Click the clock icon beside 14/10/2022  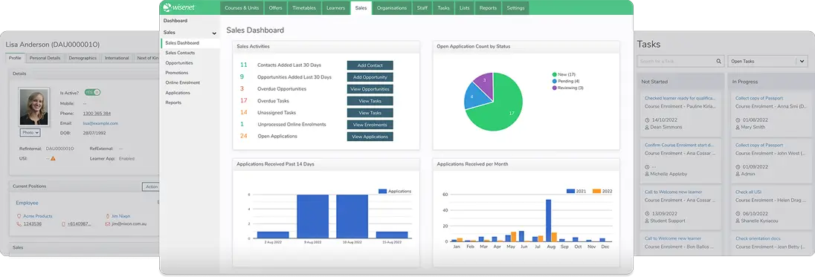(647, 120)
